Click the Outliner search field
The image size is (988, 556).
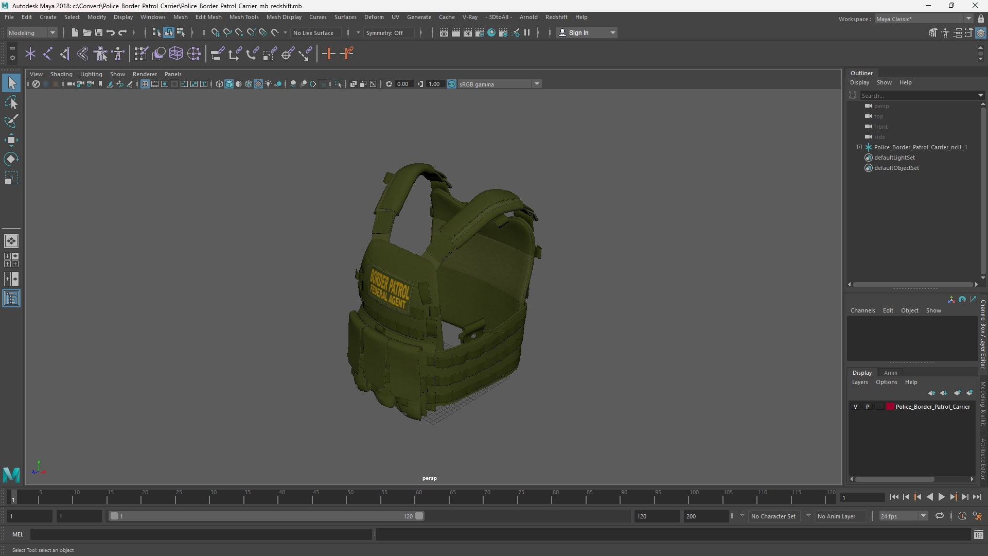919,95
